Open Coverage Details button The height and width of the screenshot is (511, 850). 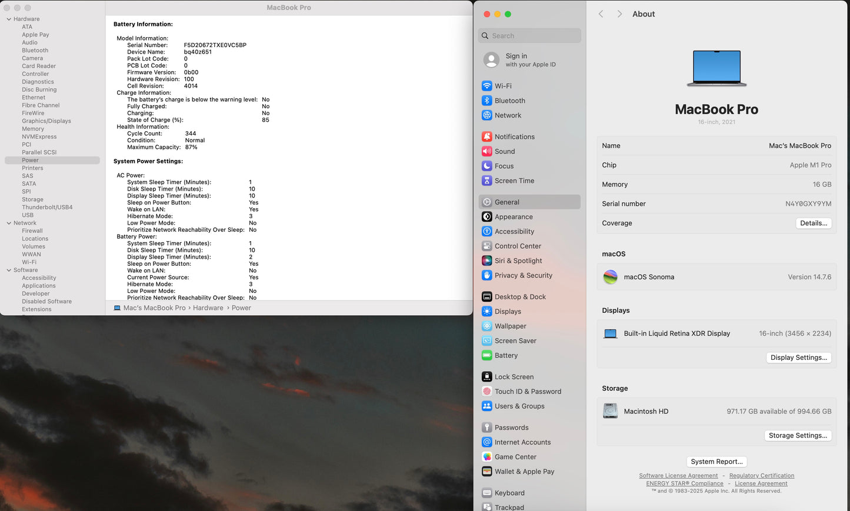click(814, 223)
